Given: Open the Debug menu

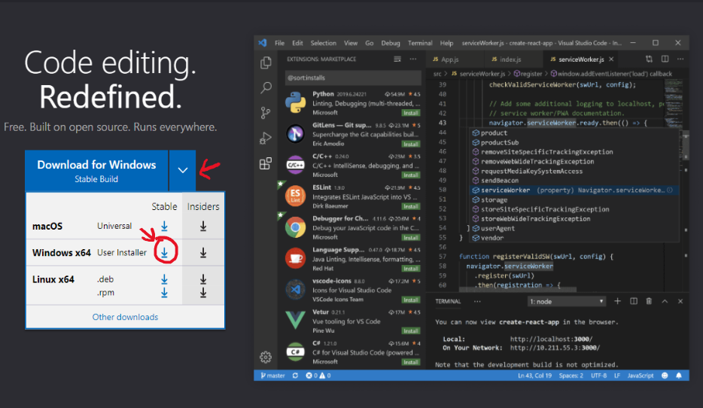Looking at the screenshot, I should (391, 43).
